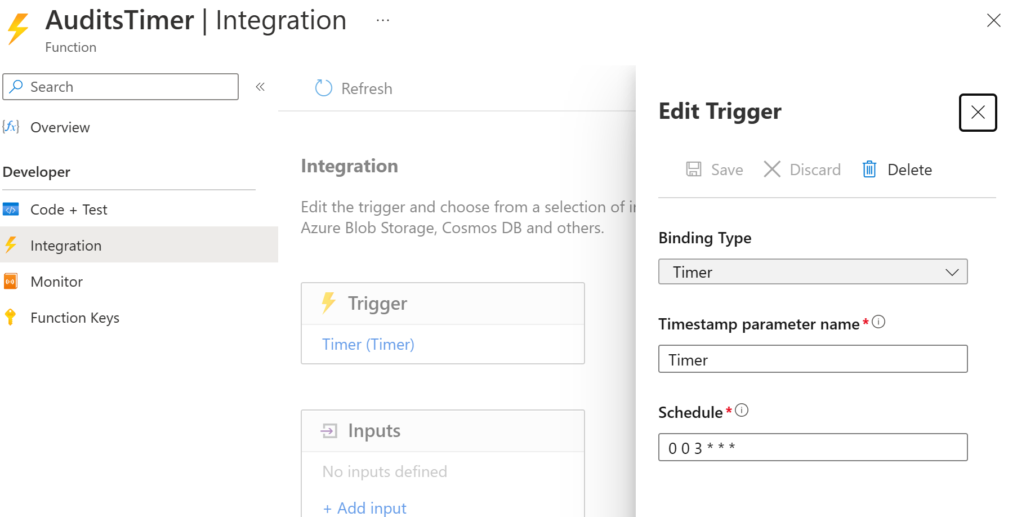Collapse the left sidebar menu

click(260, 87)
